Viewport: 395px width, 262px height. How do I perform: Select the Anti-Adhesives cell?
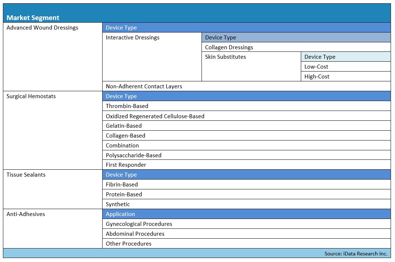pos(53,228)
